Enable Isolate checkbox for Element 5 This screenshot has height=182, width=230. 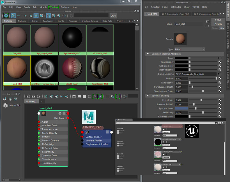pyautogui.click(x=118, y=146)
